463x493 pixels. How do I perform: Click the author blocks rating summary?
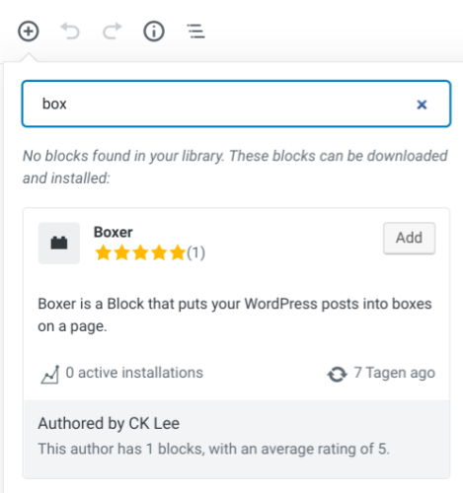[214, 449]
